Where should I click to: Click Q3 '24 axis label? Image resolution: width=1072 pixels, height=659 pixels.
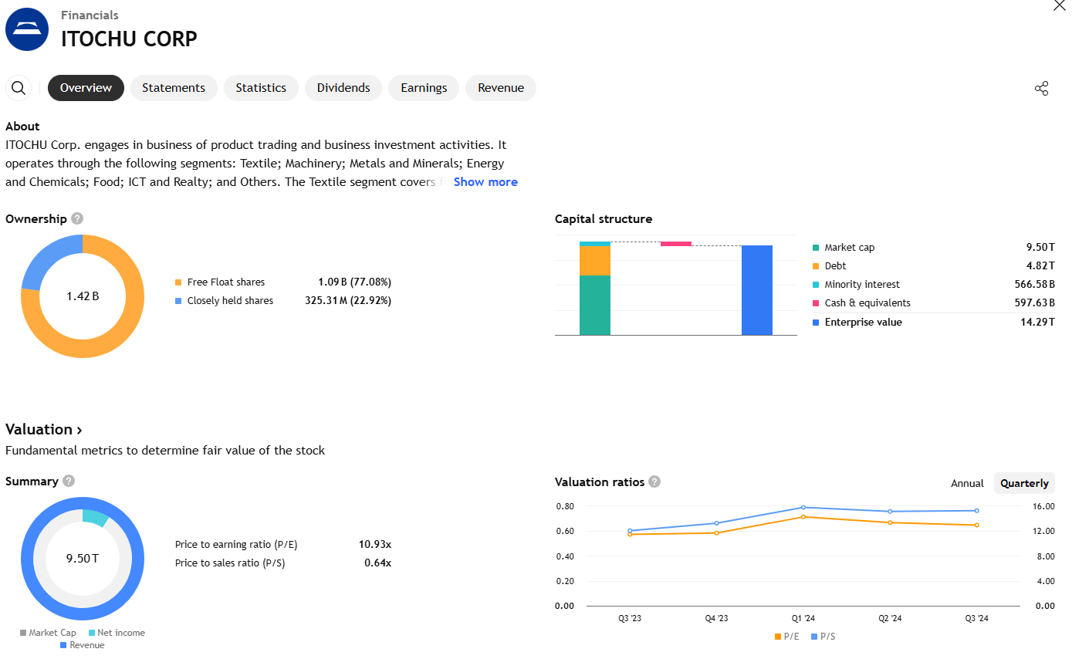click(976, 619)
